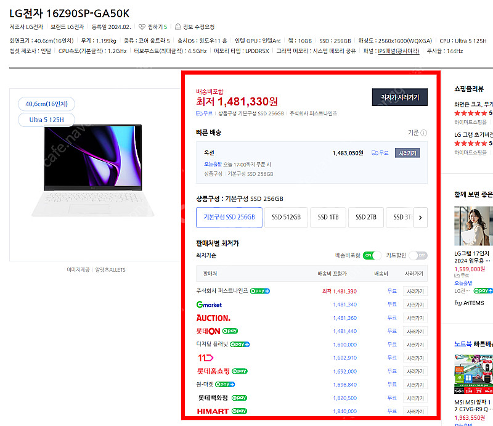This screenshot has height=426, width=493.
Task: Click 사러가기 in the AUCTION row
Action: pyautogui.click(x=415, y=318)
